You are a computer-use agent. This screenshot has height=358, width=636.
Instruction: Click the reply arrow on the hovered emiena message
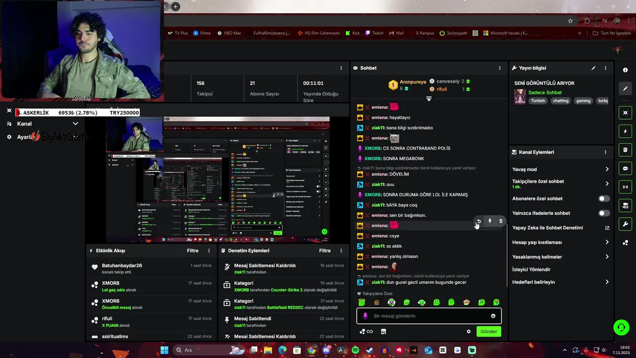pyautogui.click(x=479, y=221)
